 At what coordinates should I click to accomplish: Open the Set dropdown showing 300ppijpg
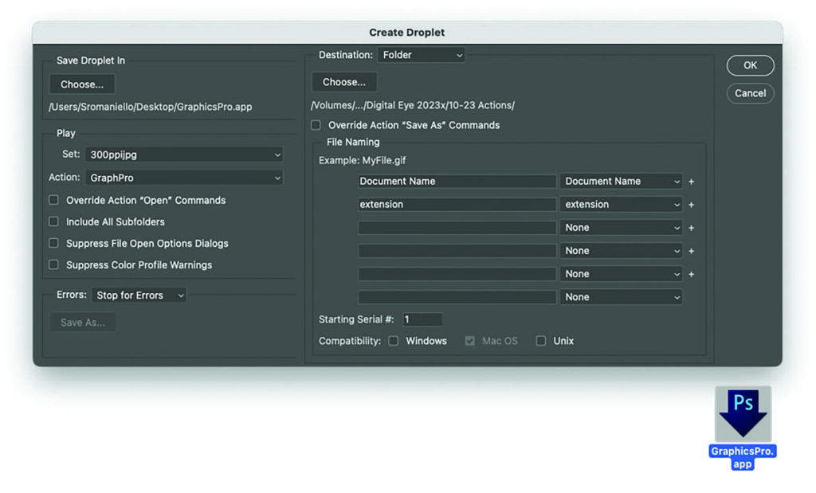[184, 155]
